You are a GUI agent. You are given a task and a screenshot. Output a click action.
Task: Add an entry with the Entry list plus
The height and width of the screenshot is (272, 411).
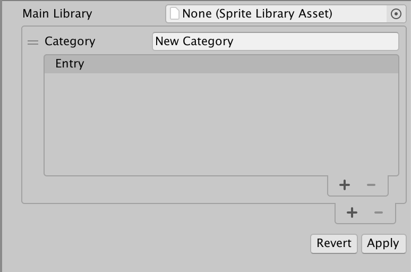coord(345,185)
